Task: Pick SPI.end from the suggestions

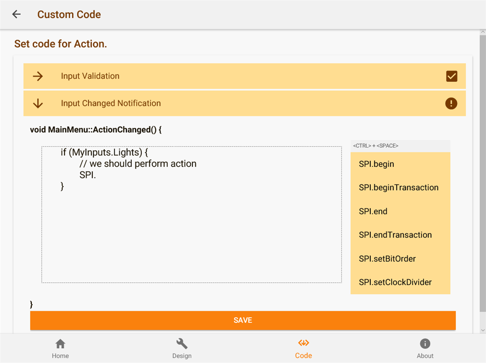Action: click(373, 212)
